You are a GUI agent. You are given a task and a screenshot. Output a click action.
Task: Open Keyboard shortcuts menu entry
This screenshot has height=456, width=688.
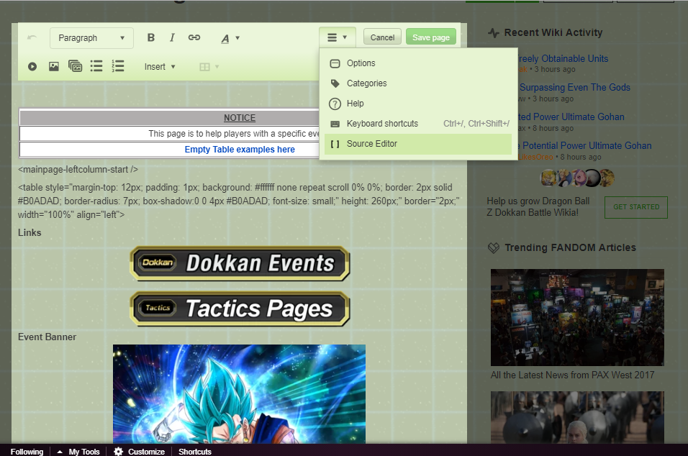417,124
